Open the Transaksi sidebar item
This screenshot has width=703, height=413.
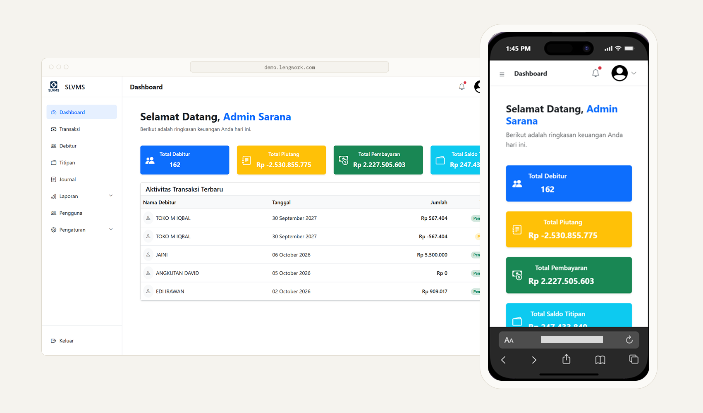(81, 129)
